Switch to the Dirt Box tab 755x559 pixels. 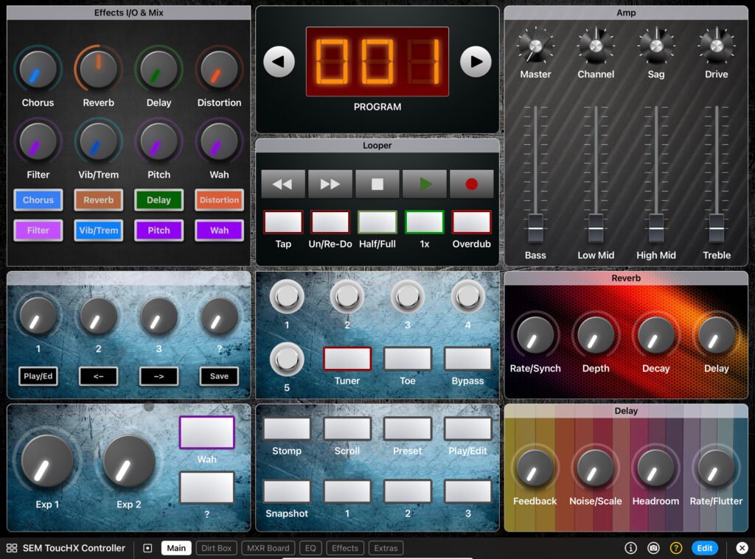(x=216, y=548)
